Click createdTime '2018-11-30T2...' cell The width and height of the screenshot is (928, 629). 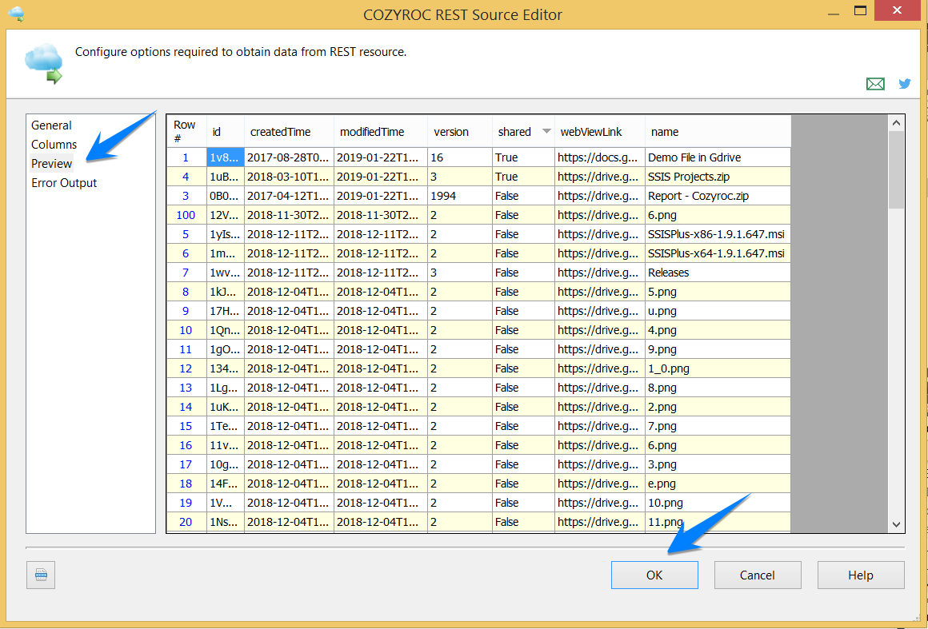point(290,215)
